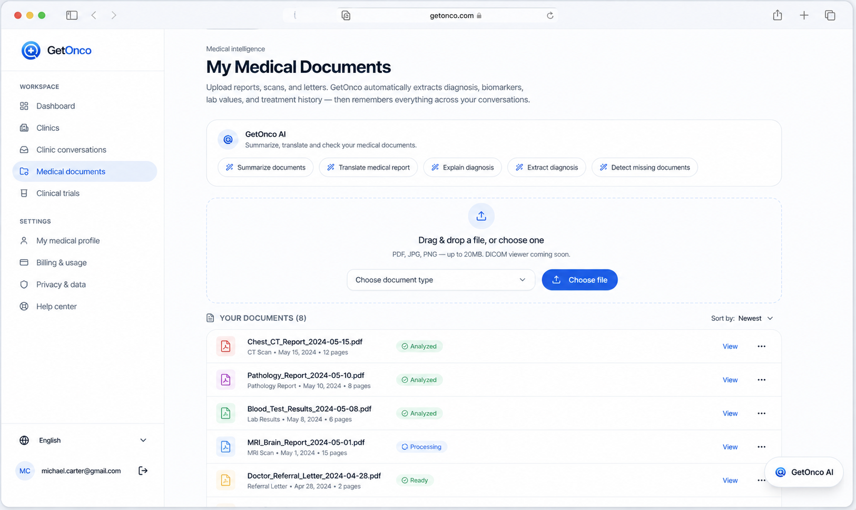This screenshot has height=510, width=856.
Task: Show tab overview icon
Action: (x=830, y=15)
